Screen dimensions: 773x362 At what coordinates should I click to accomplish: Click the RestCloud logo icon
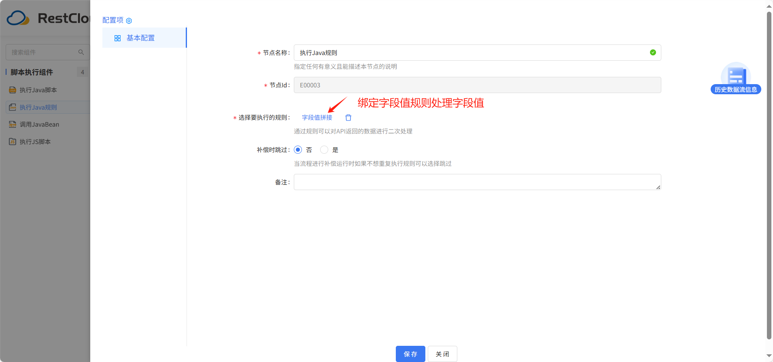(x=18, y=18)
